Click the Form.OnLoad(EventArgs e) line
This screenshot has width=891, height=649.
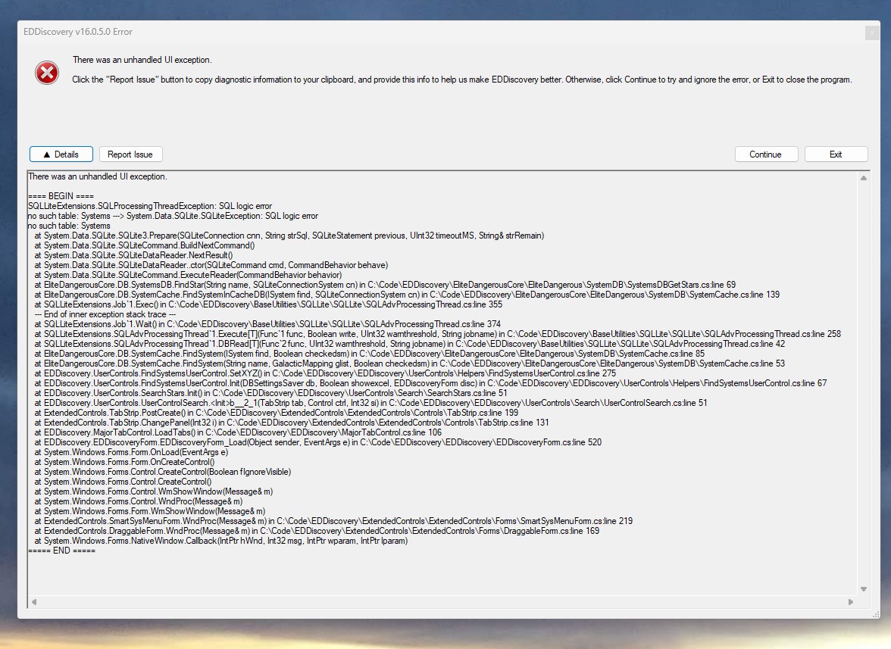pyautogui.click(x=131, y=453)
